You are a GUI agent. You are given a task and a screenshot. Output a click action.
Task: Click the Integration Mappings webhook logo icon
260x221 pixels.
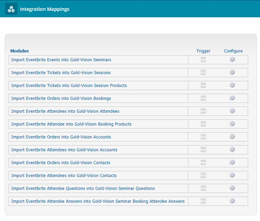point(11,9)
